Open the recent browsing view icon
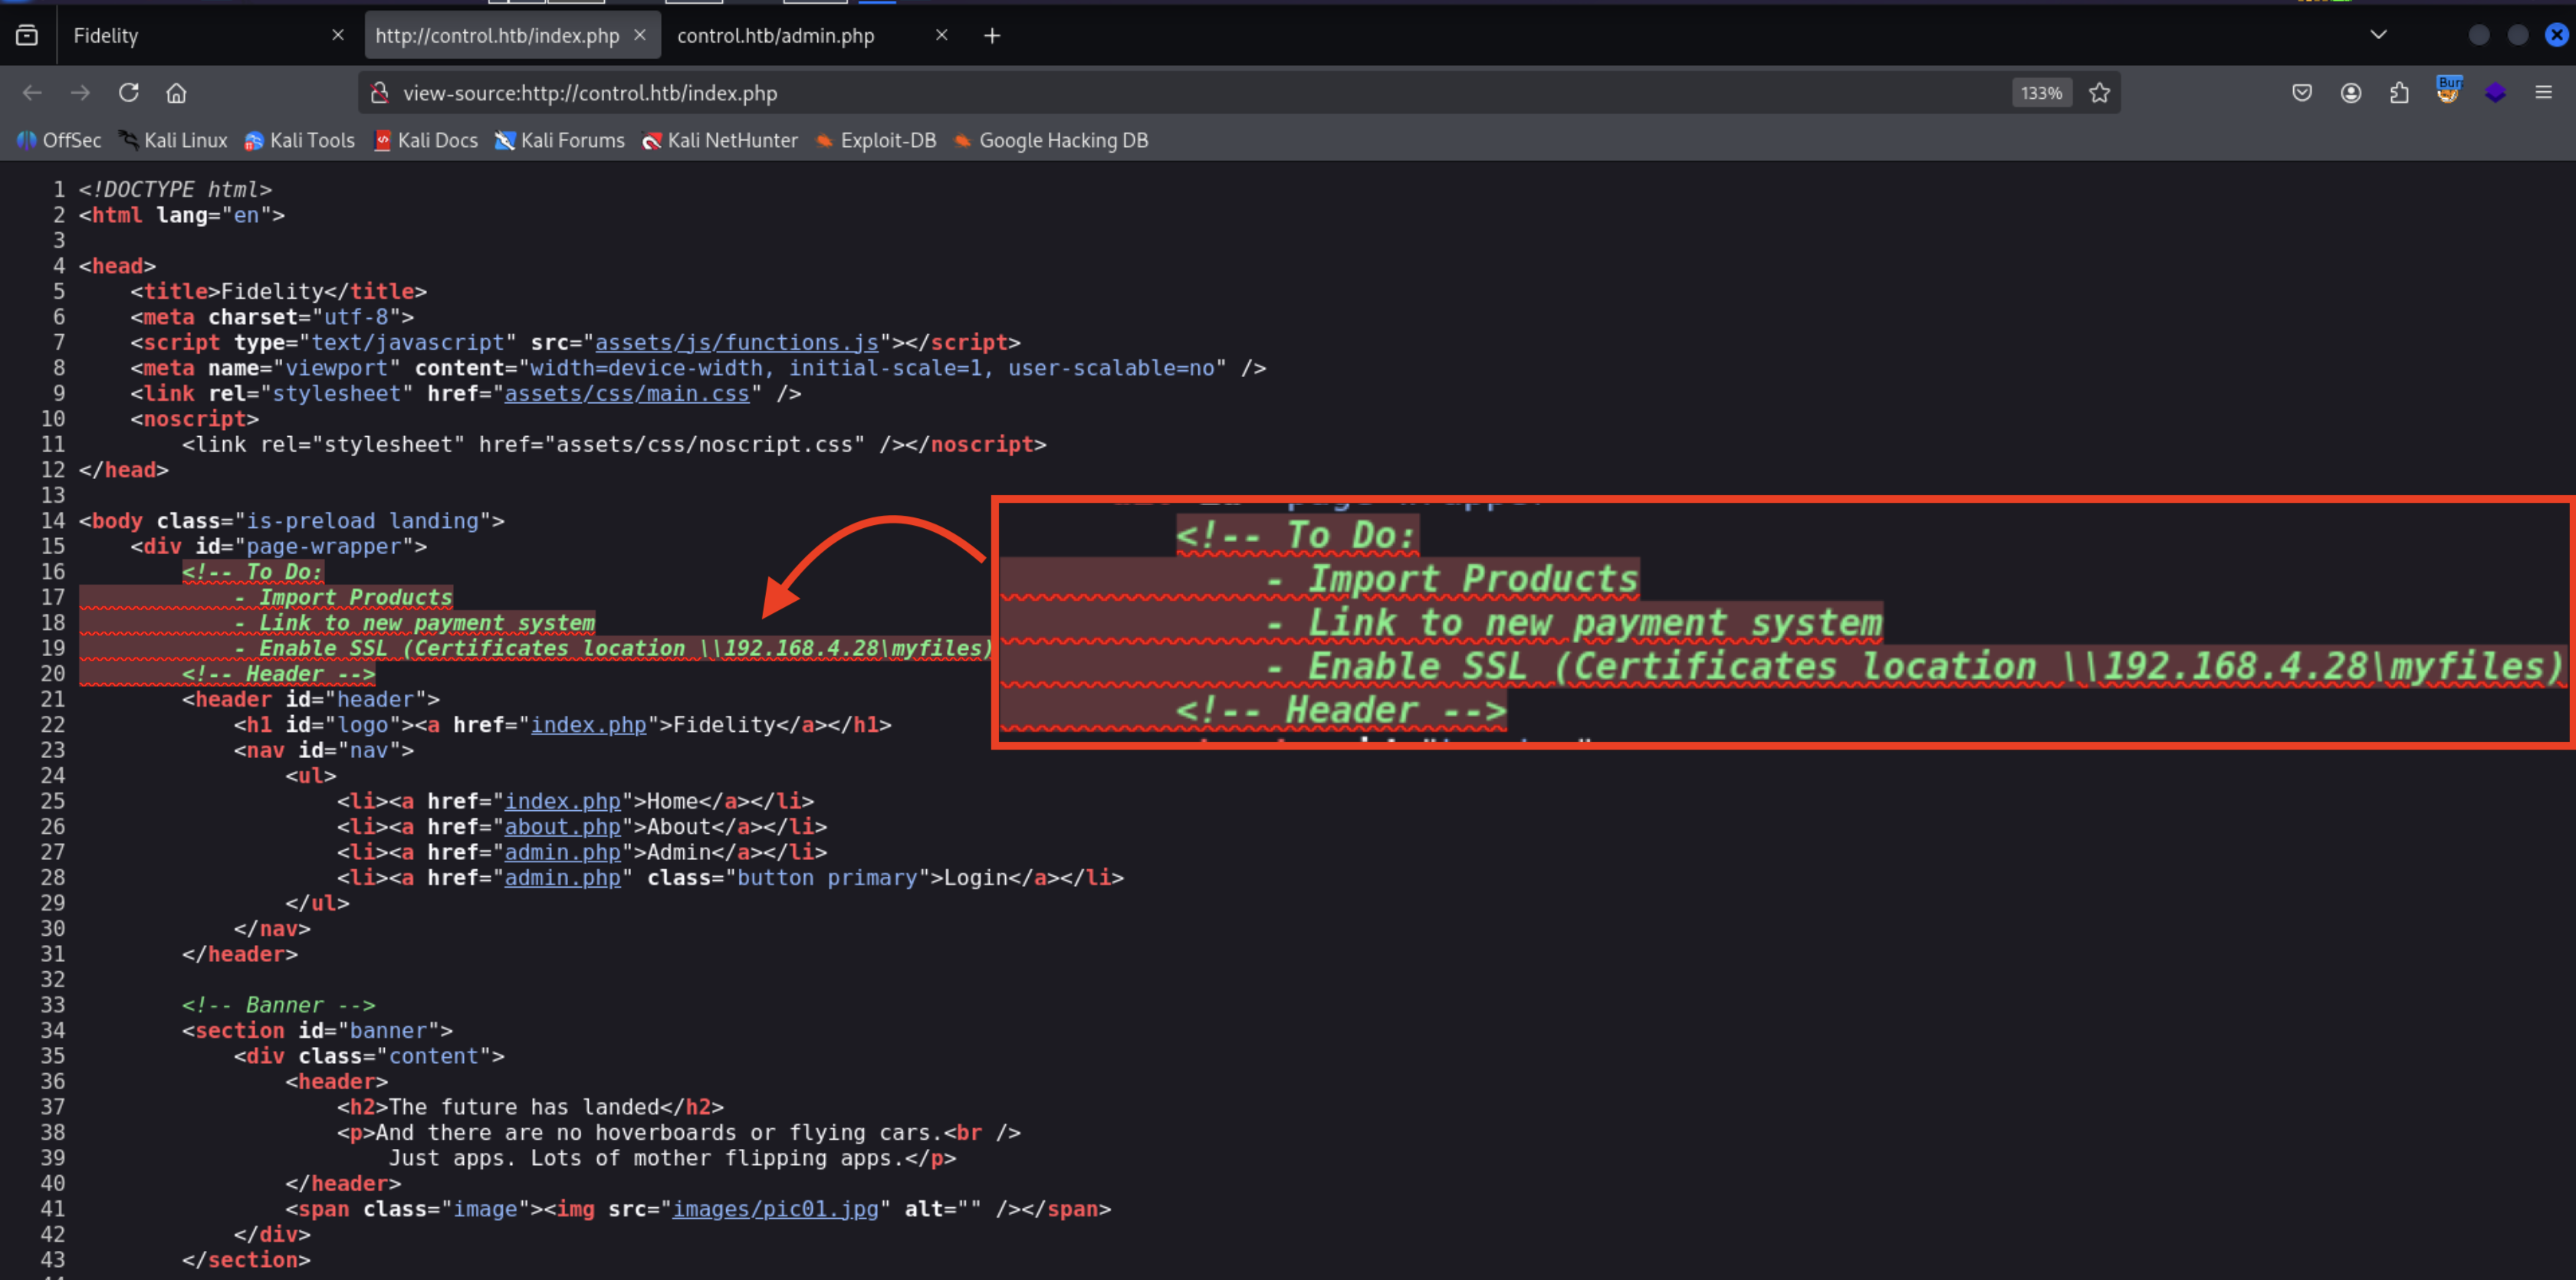The image size is (2576, 1280). coord(27,35)
